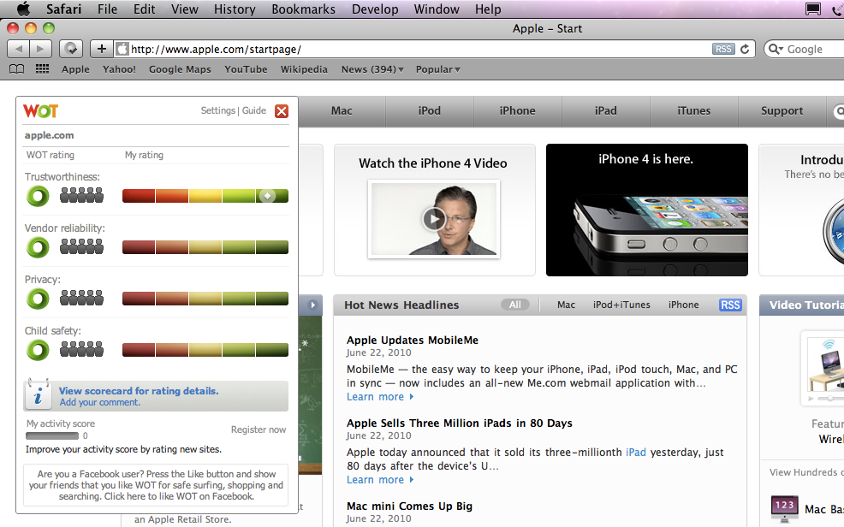Show bookmarks library book icon
The height and width of the screenshot is (527, 844).
16,69
